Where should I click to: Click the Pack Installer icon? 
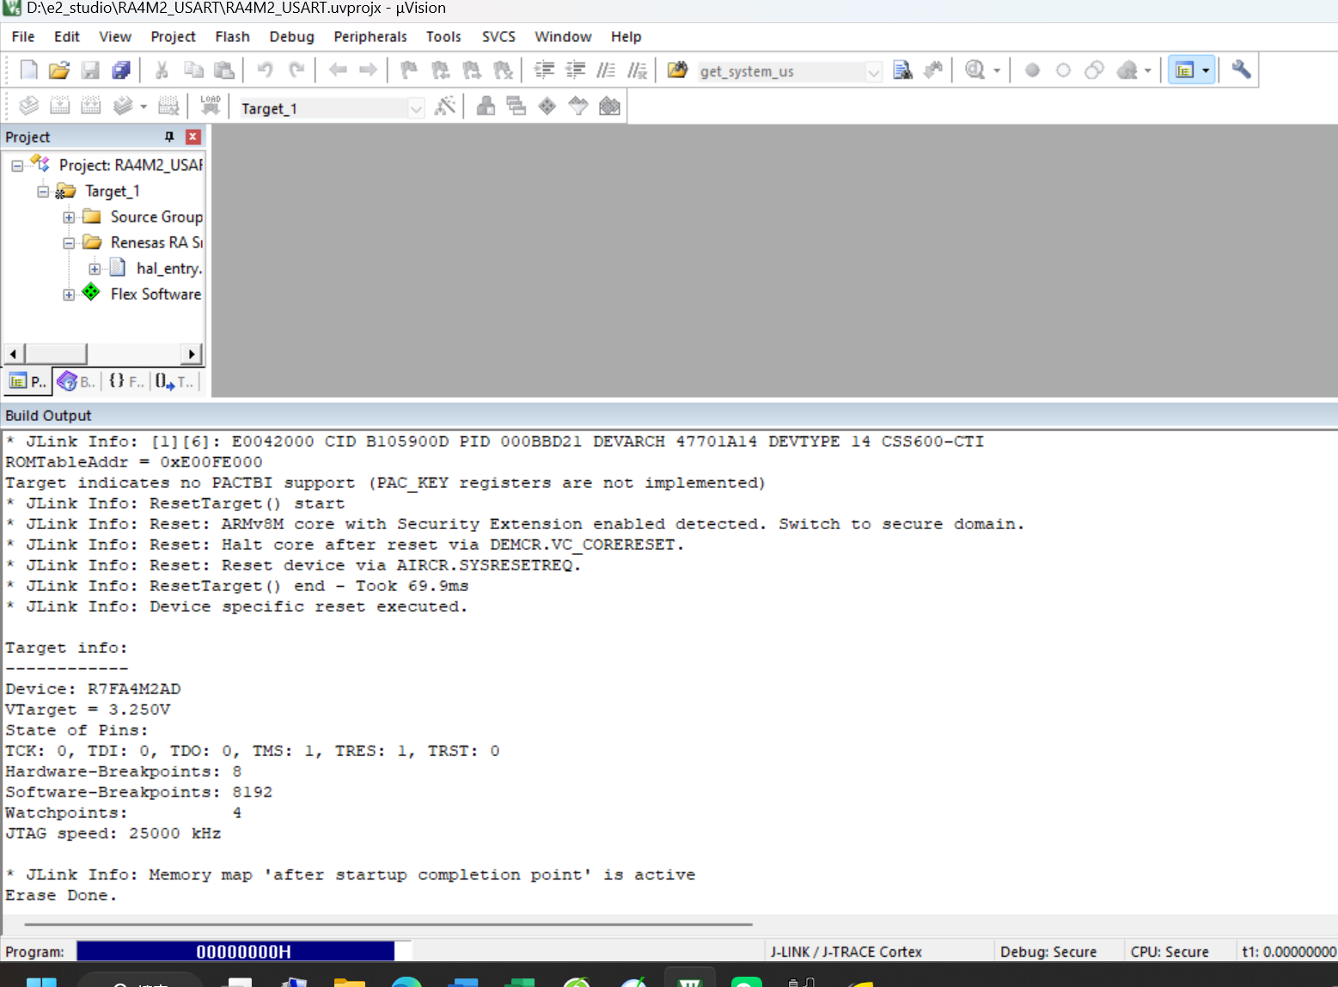[x=609, y=107]
